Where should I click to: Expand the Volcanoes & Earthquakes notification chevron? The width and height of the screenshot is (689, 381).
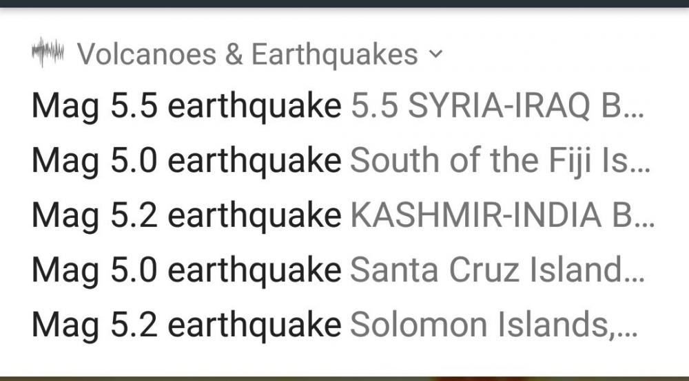coord(434,54)
